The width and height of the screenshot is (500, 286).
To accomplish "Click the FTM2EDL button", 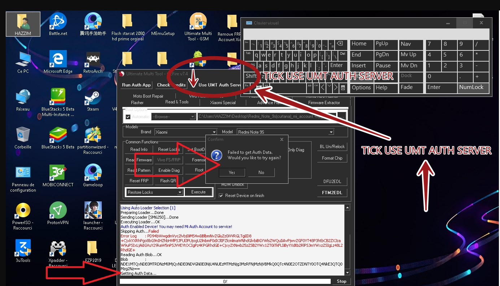I will [x=332, y=193].
